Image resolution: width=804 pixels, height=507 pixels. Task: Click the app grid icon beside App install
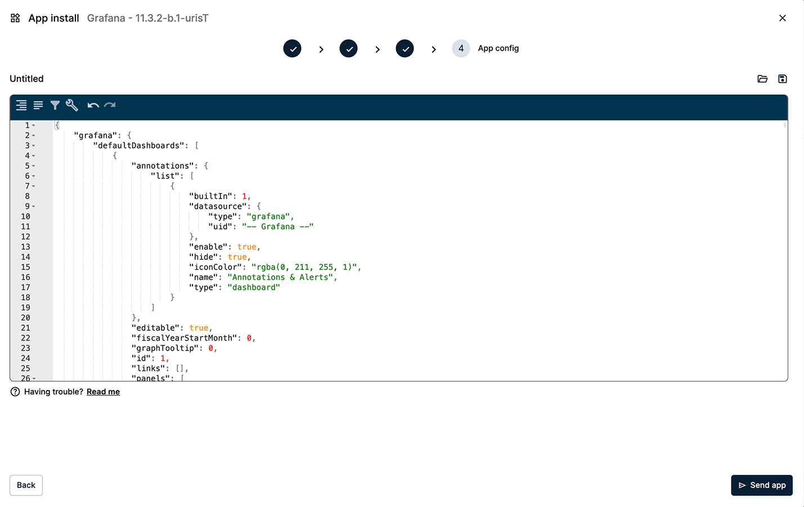(15, 18)
